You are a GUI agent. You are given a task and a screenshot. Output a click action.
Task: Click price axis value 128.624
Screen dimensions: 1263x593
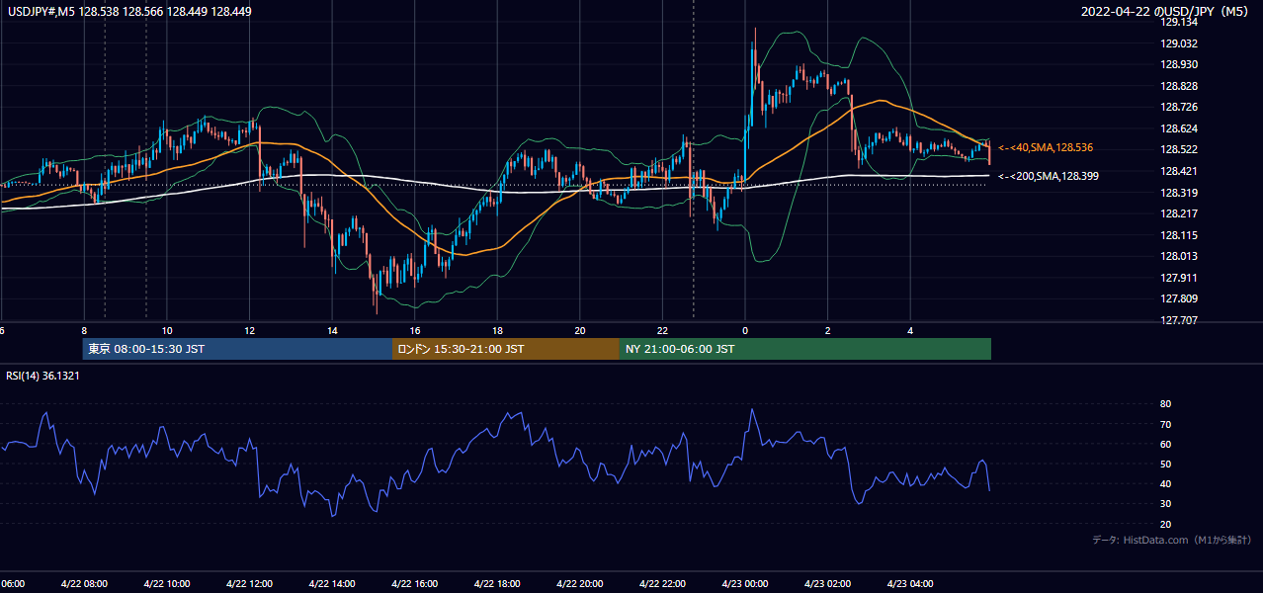pyautogui.click(x=1178, y=128)
